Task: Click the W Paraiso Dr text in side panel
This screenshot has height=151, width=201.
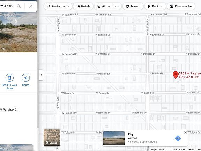Action: (x=9, y=110)
